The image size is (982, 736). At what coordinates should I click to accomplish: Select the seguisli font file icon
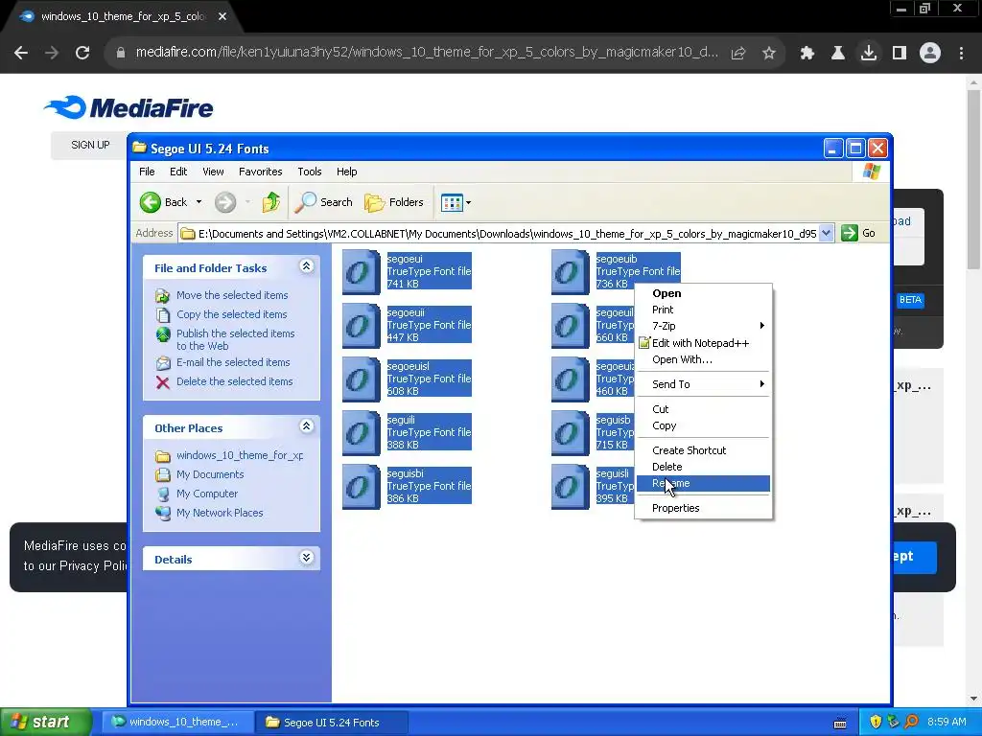(x=571, y=488)
